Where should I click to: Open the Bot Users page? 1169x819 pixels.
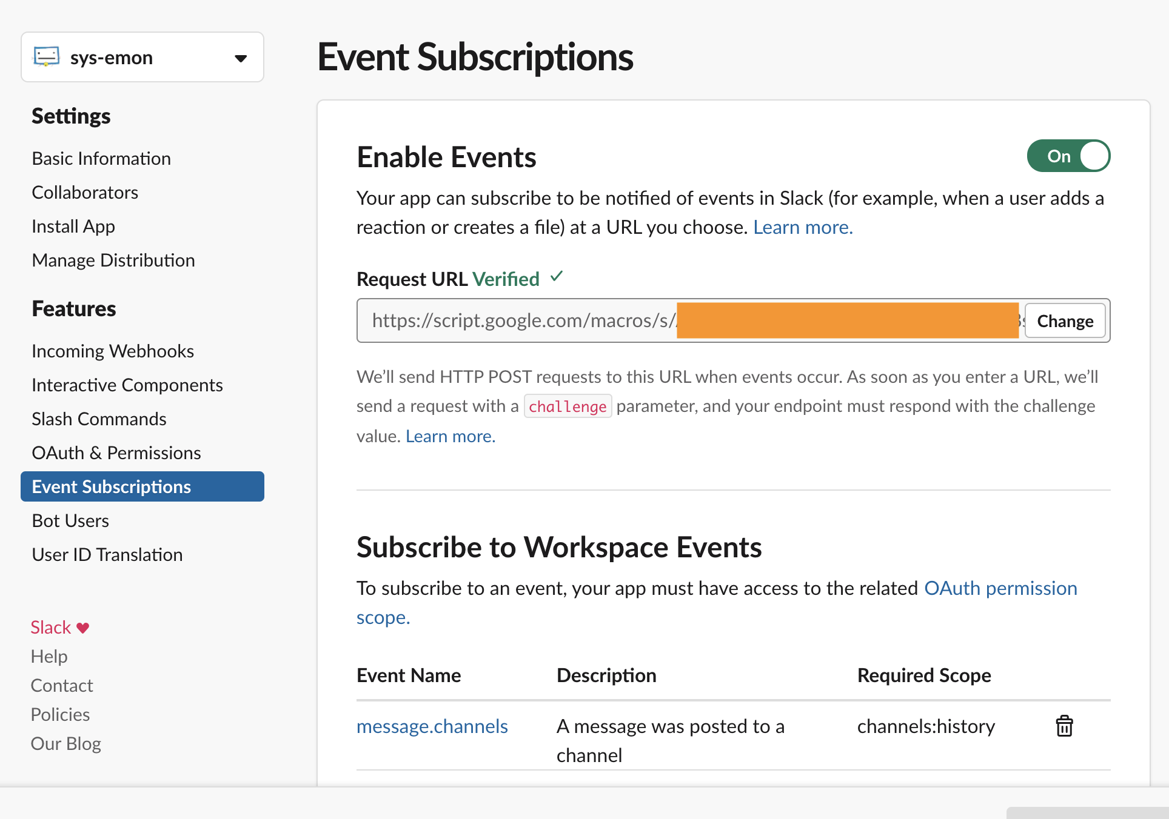(x=70, y=521)
